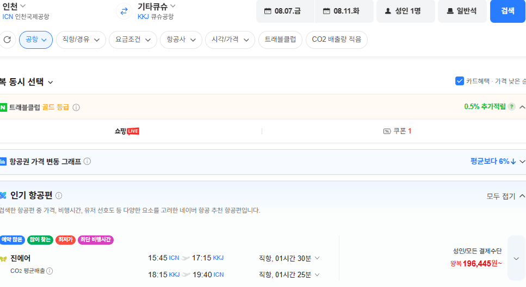Click the 예약 많은 tag
Image resolution: width=526 pixels, height=287 pixels.
point(12,239)
